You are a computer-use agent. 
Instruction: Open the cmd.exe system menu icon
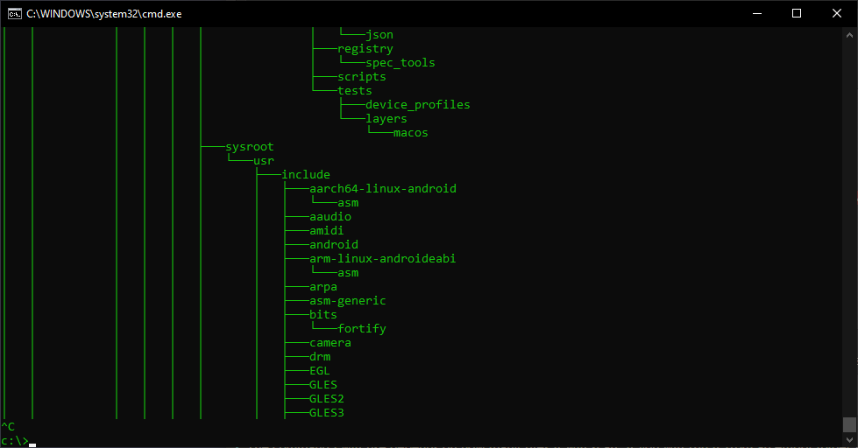15,14
